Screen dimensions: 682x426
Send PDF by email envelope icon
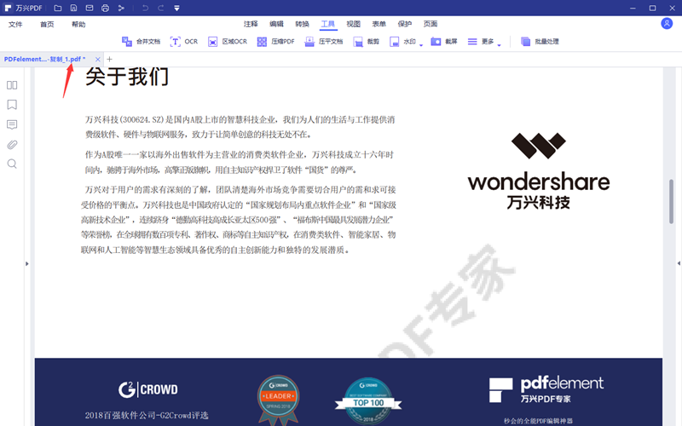(90, 8)
